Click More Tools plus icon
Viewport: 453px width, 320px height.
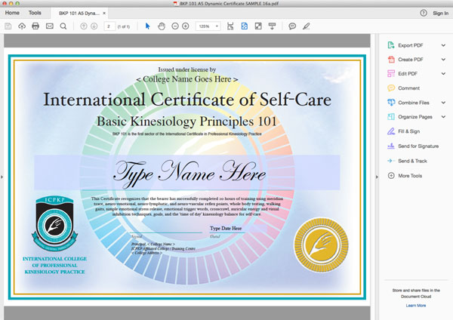[x=391, y=176]
